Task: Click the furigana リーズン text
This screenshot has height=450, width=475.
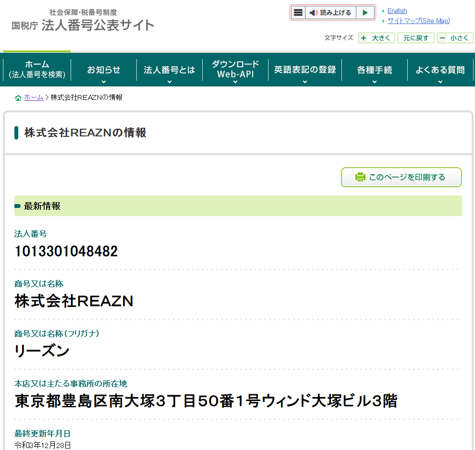Action: (42, 351)
